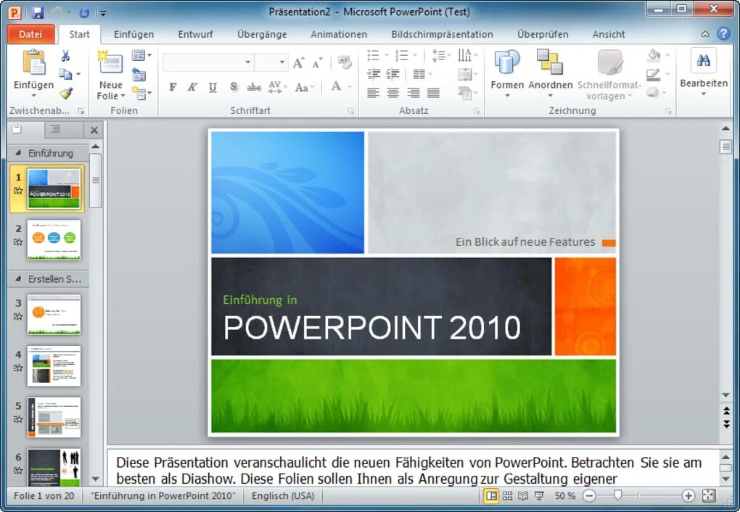Click the zoom slider handle
Screen dimensions: 740x512
(618, 495)
